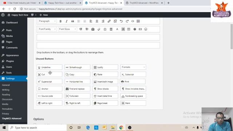Select the Horizontal line unused button

78,82
